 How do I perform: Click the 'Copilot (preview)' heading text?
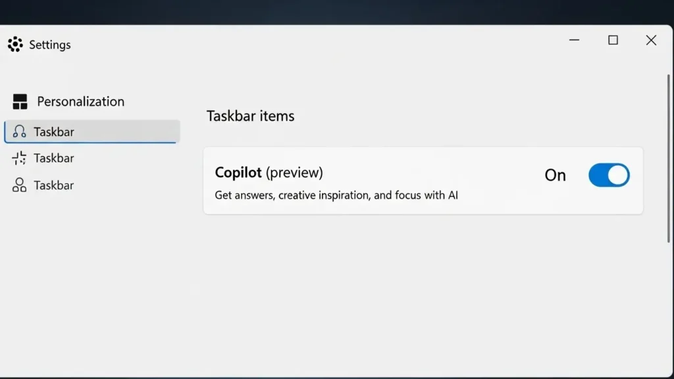(269, 172)
